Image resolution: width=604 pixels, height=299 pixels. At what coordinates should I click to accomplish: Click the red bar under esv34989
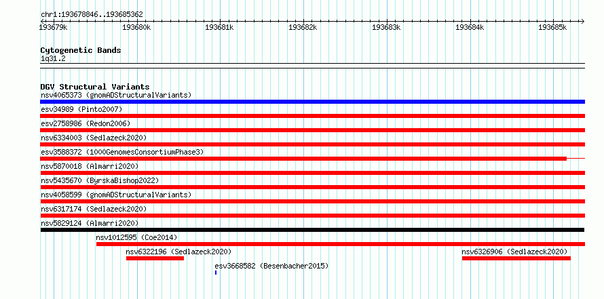coord(312,116)
